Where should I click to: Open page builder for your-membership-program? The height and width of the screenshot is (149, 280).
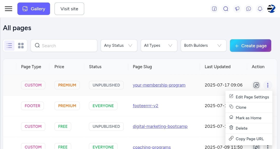click(256, 85)
